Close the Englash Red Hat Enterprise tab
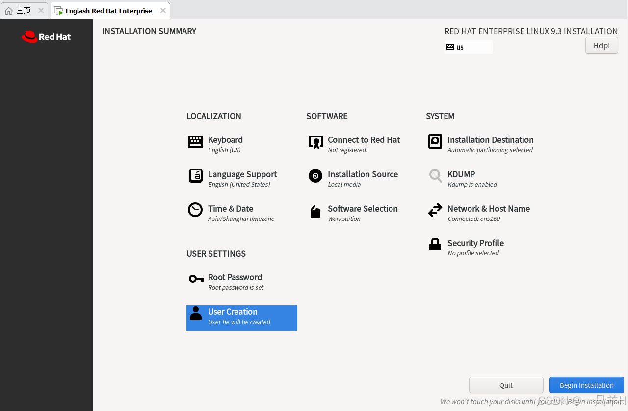628x411 pixels. click(163, 11)
